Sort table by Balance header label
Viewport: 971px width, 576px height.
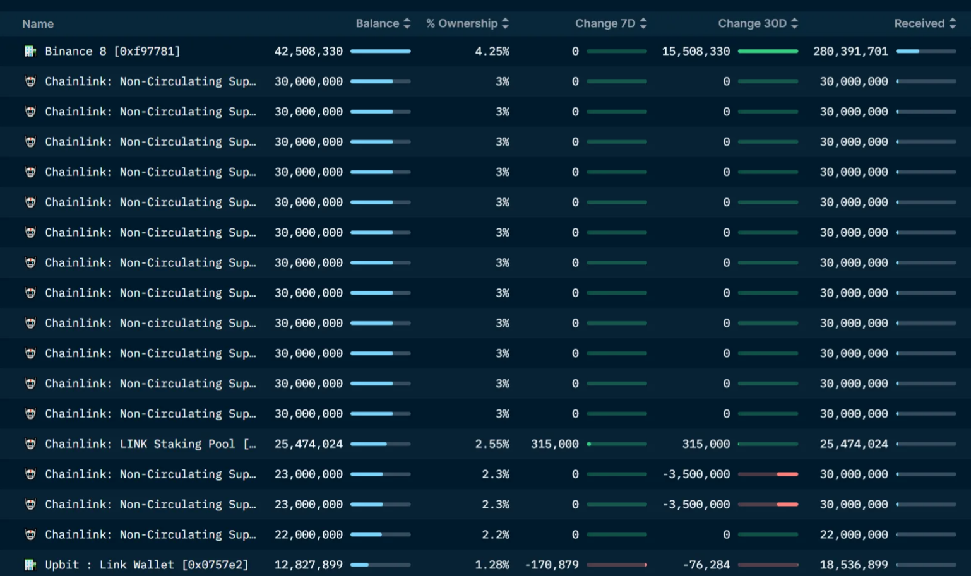(x=377, y=23)
